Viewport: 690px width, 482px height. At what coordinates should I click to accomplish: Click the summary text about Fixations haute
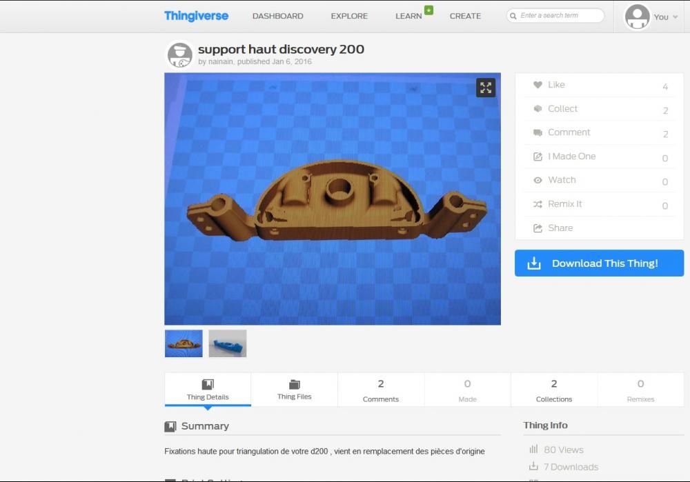click(x=325, y=451)
